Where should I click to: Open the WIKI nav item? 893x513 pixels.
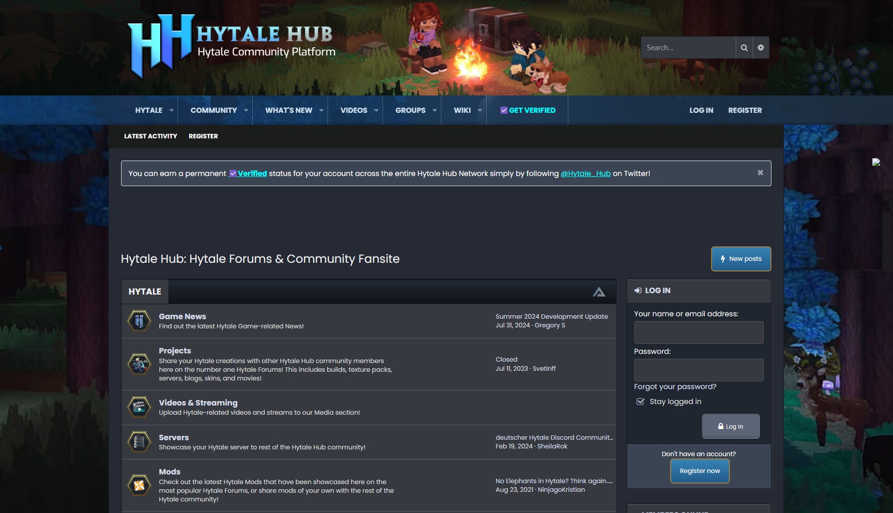[462, 110]
